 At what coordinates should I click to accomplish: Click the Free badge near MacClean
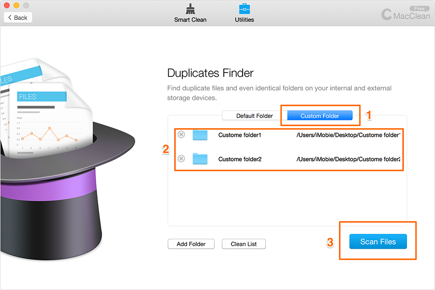click(419, 9)
